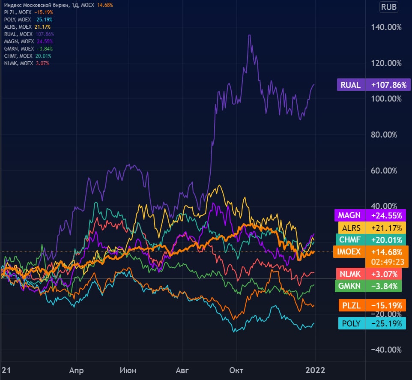Image resolution: width=412 pixels, height=380 pixels.
Task: Click the −3.84% value tag
Action: tap(384, 286)
